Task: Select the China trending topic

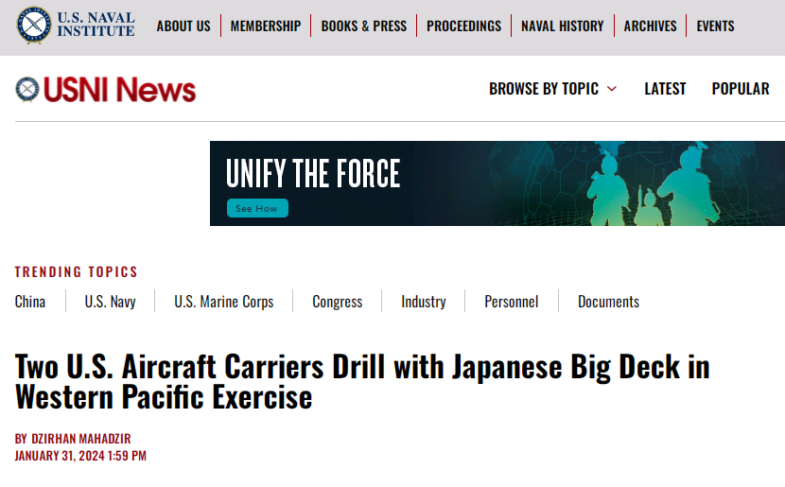Action: pyautogui.click(x=30, y=302)
